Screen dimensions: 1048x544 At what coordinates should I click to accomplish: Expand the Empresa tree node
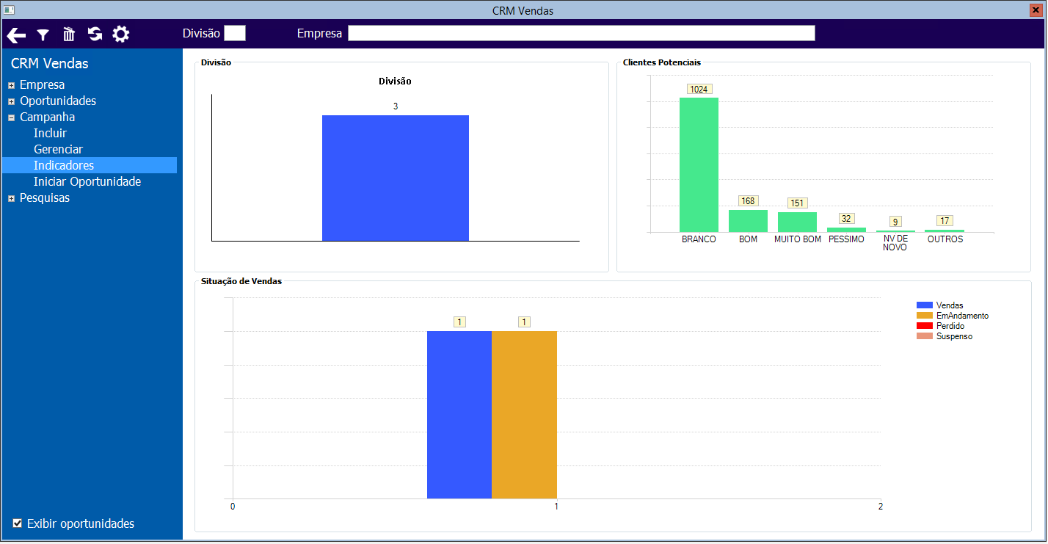pyautogui.click(x=11, y=85)
